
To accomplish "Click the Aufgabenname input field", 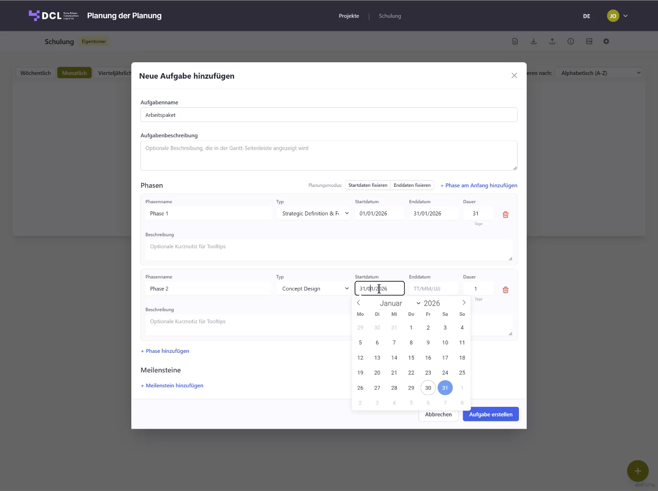I will 329,115.
